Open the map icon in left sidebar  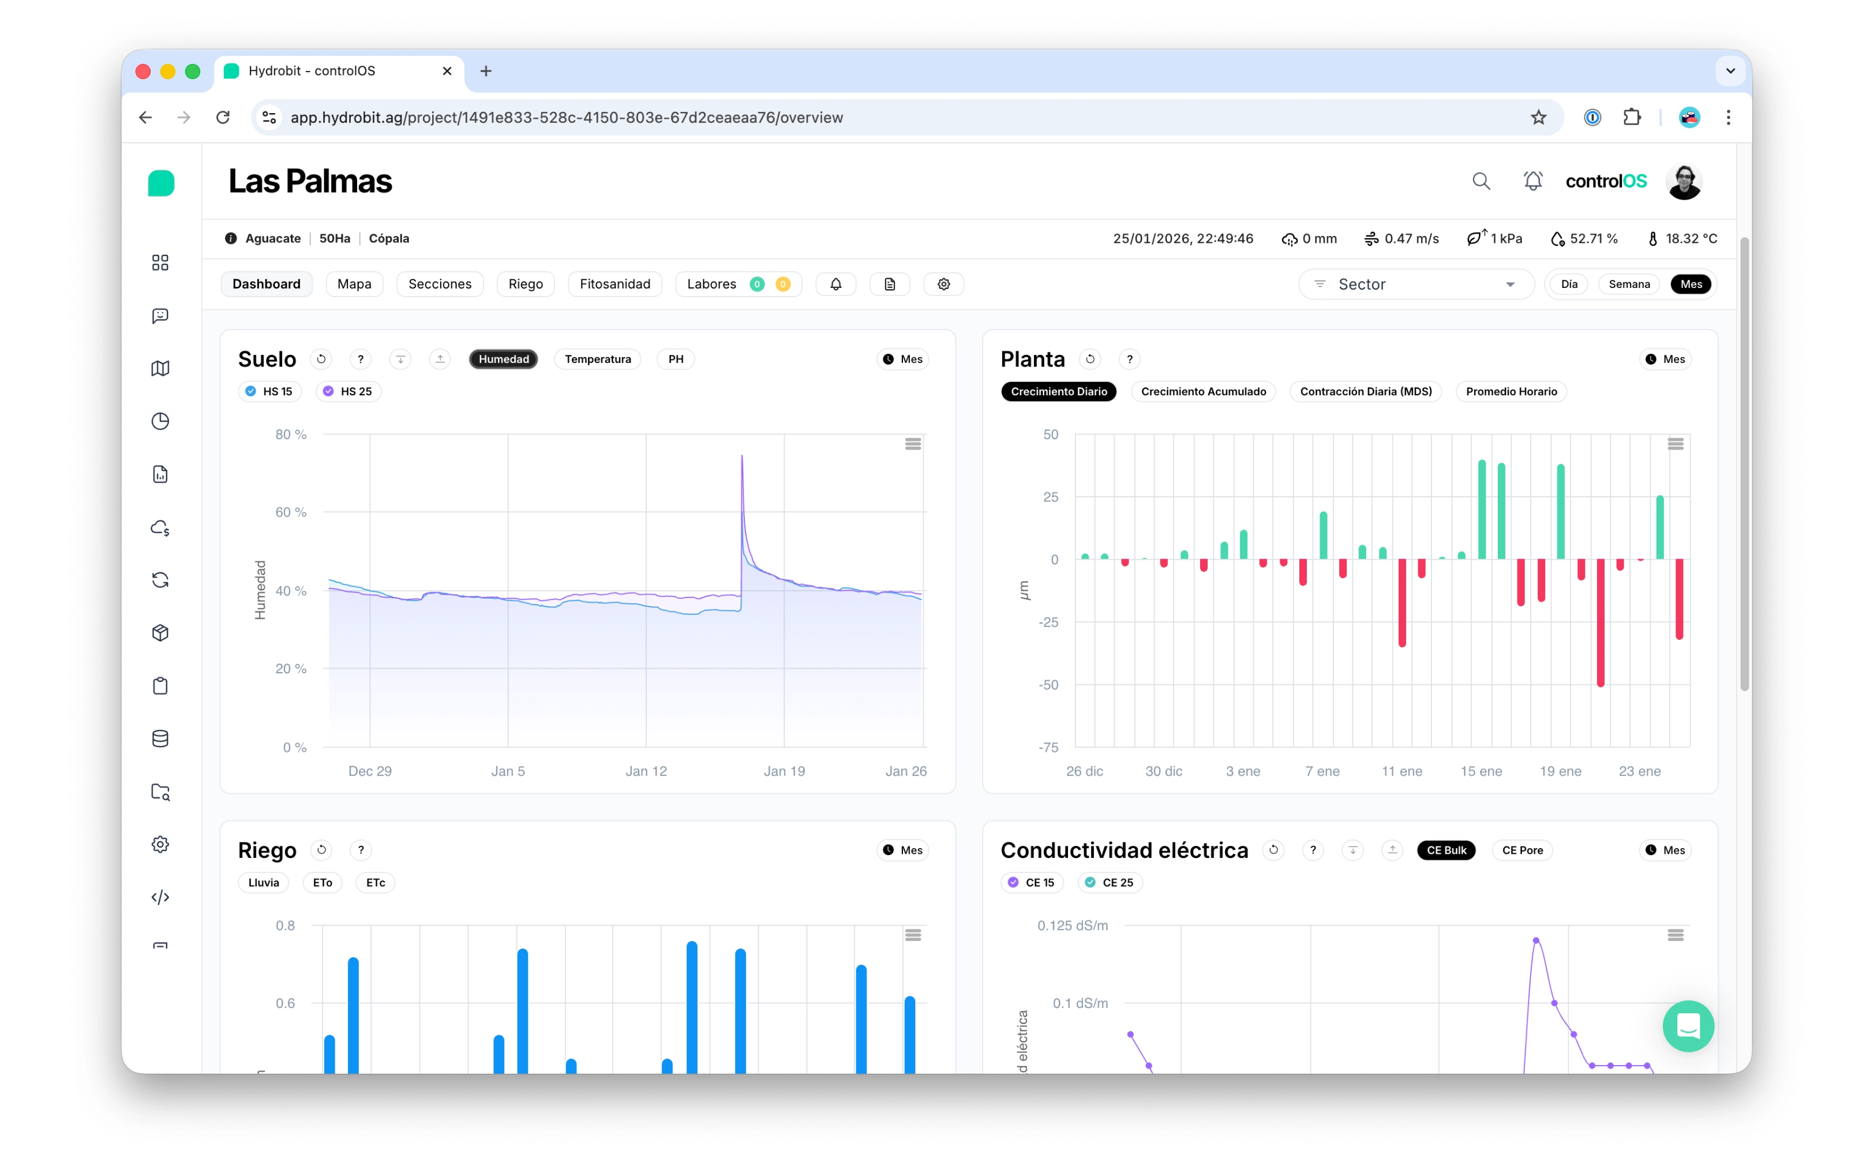pyautogui.click(x=160, y=369)
